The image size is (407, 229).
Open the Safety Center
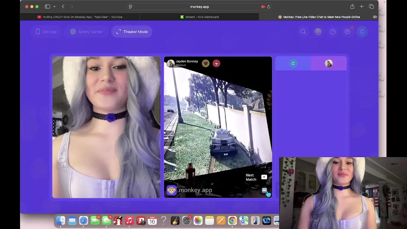click(x=86, y=32)
